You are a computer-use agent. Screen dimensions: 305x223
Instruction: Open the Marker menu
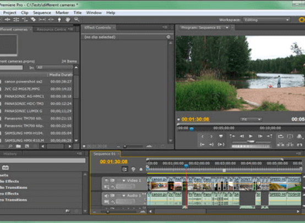coord(62,13)
